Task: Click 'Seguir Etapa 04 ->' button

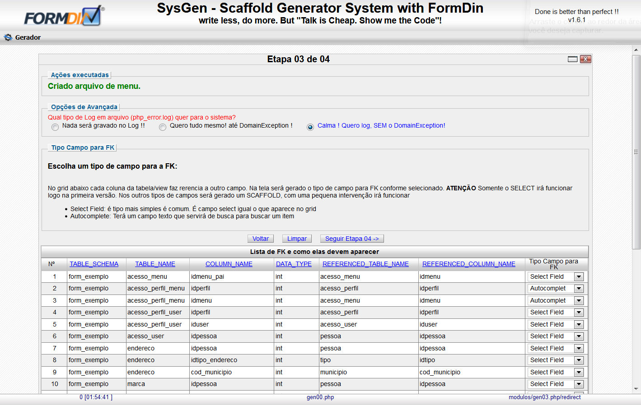Action: pos(352,239)
